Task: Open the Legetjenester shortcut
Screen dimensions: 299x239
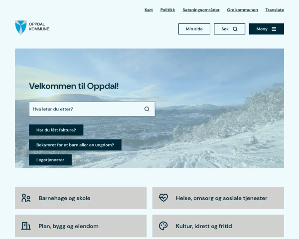Action: (x=50, y=160)
